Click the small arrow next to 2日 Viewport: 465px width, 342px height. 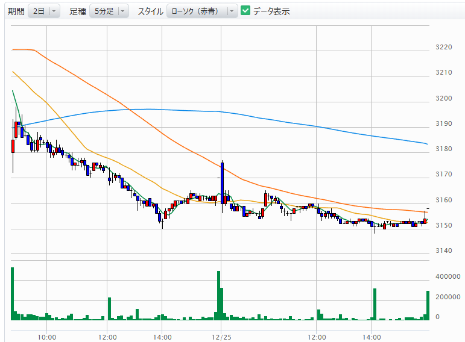coord(54,11)
